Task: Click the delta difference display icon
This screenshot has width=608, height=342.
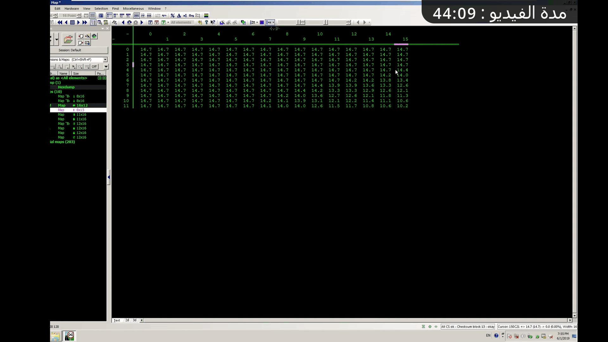Action: (179, 16)
